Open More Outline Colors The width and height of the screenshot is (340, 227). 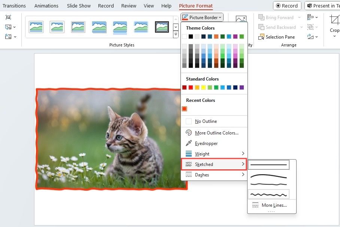(x=214, y=133)
